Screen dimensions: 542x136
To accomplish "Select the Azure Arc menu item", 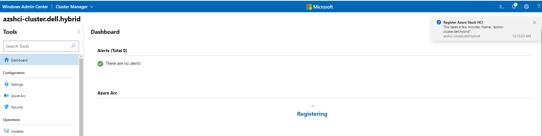I will (x=18, y=96).
